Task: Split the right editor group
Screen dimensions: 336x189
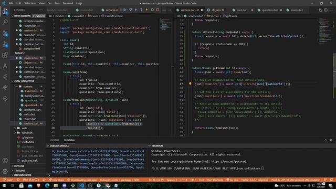Action: [x=325, y=10]
